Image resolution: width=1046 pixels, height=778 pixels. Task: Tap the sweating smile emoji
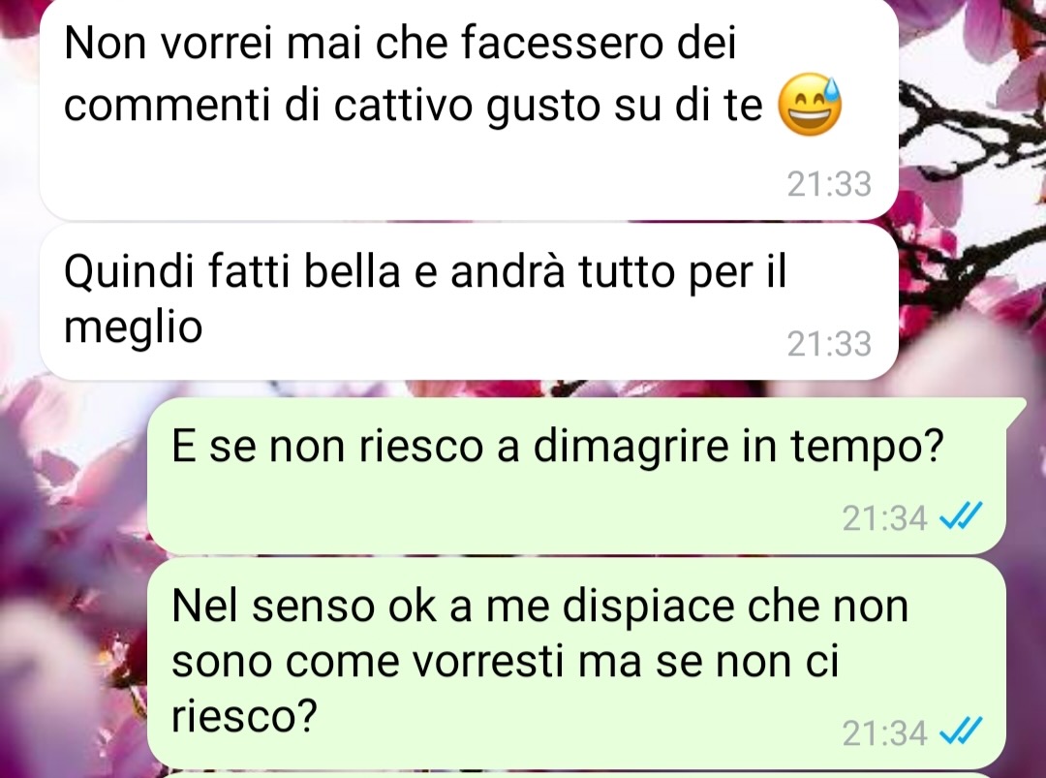[810, 104]
